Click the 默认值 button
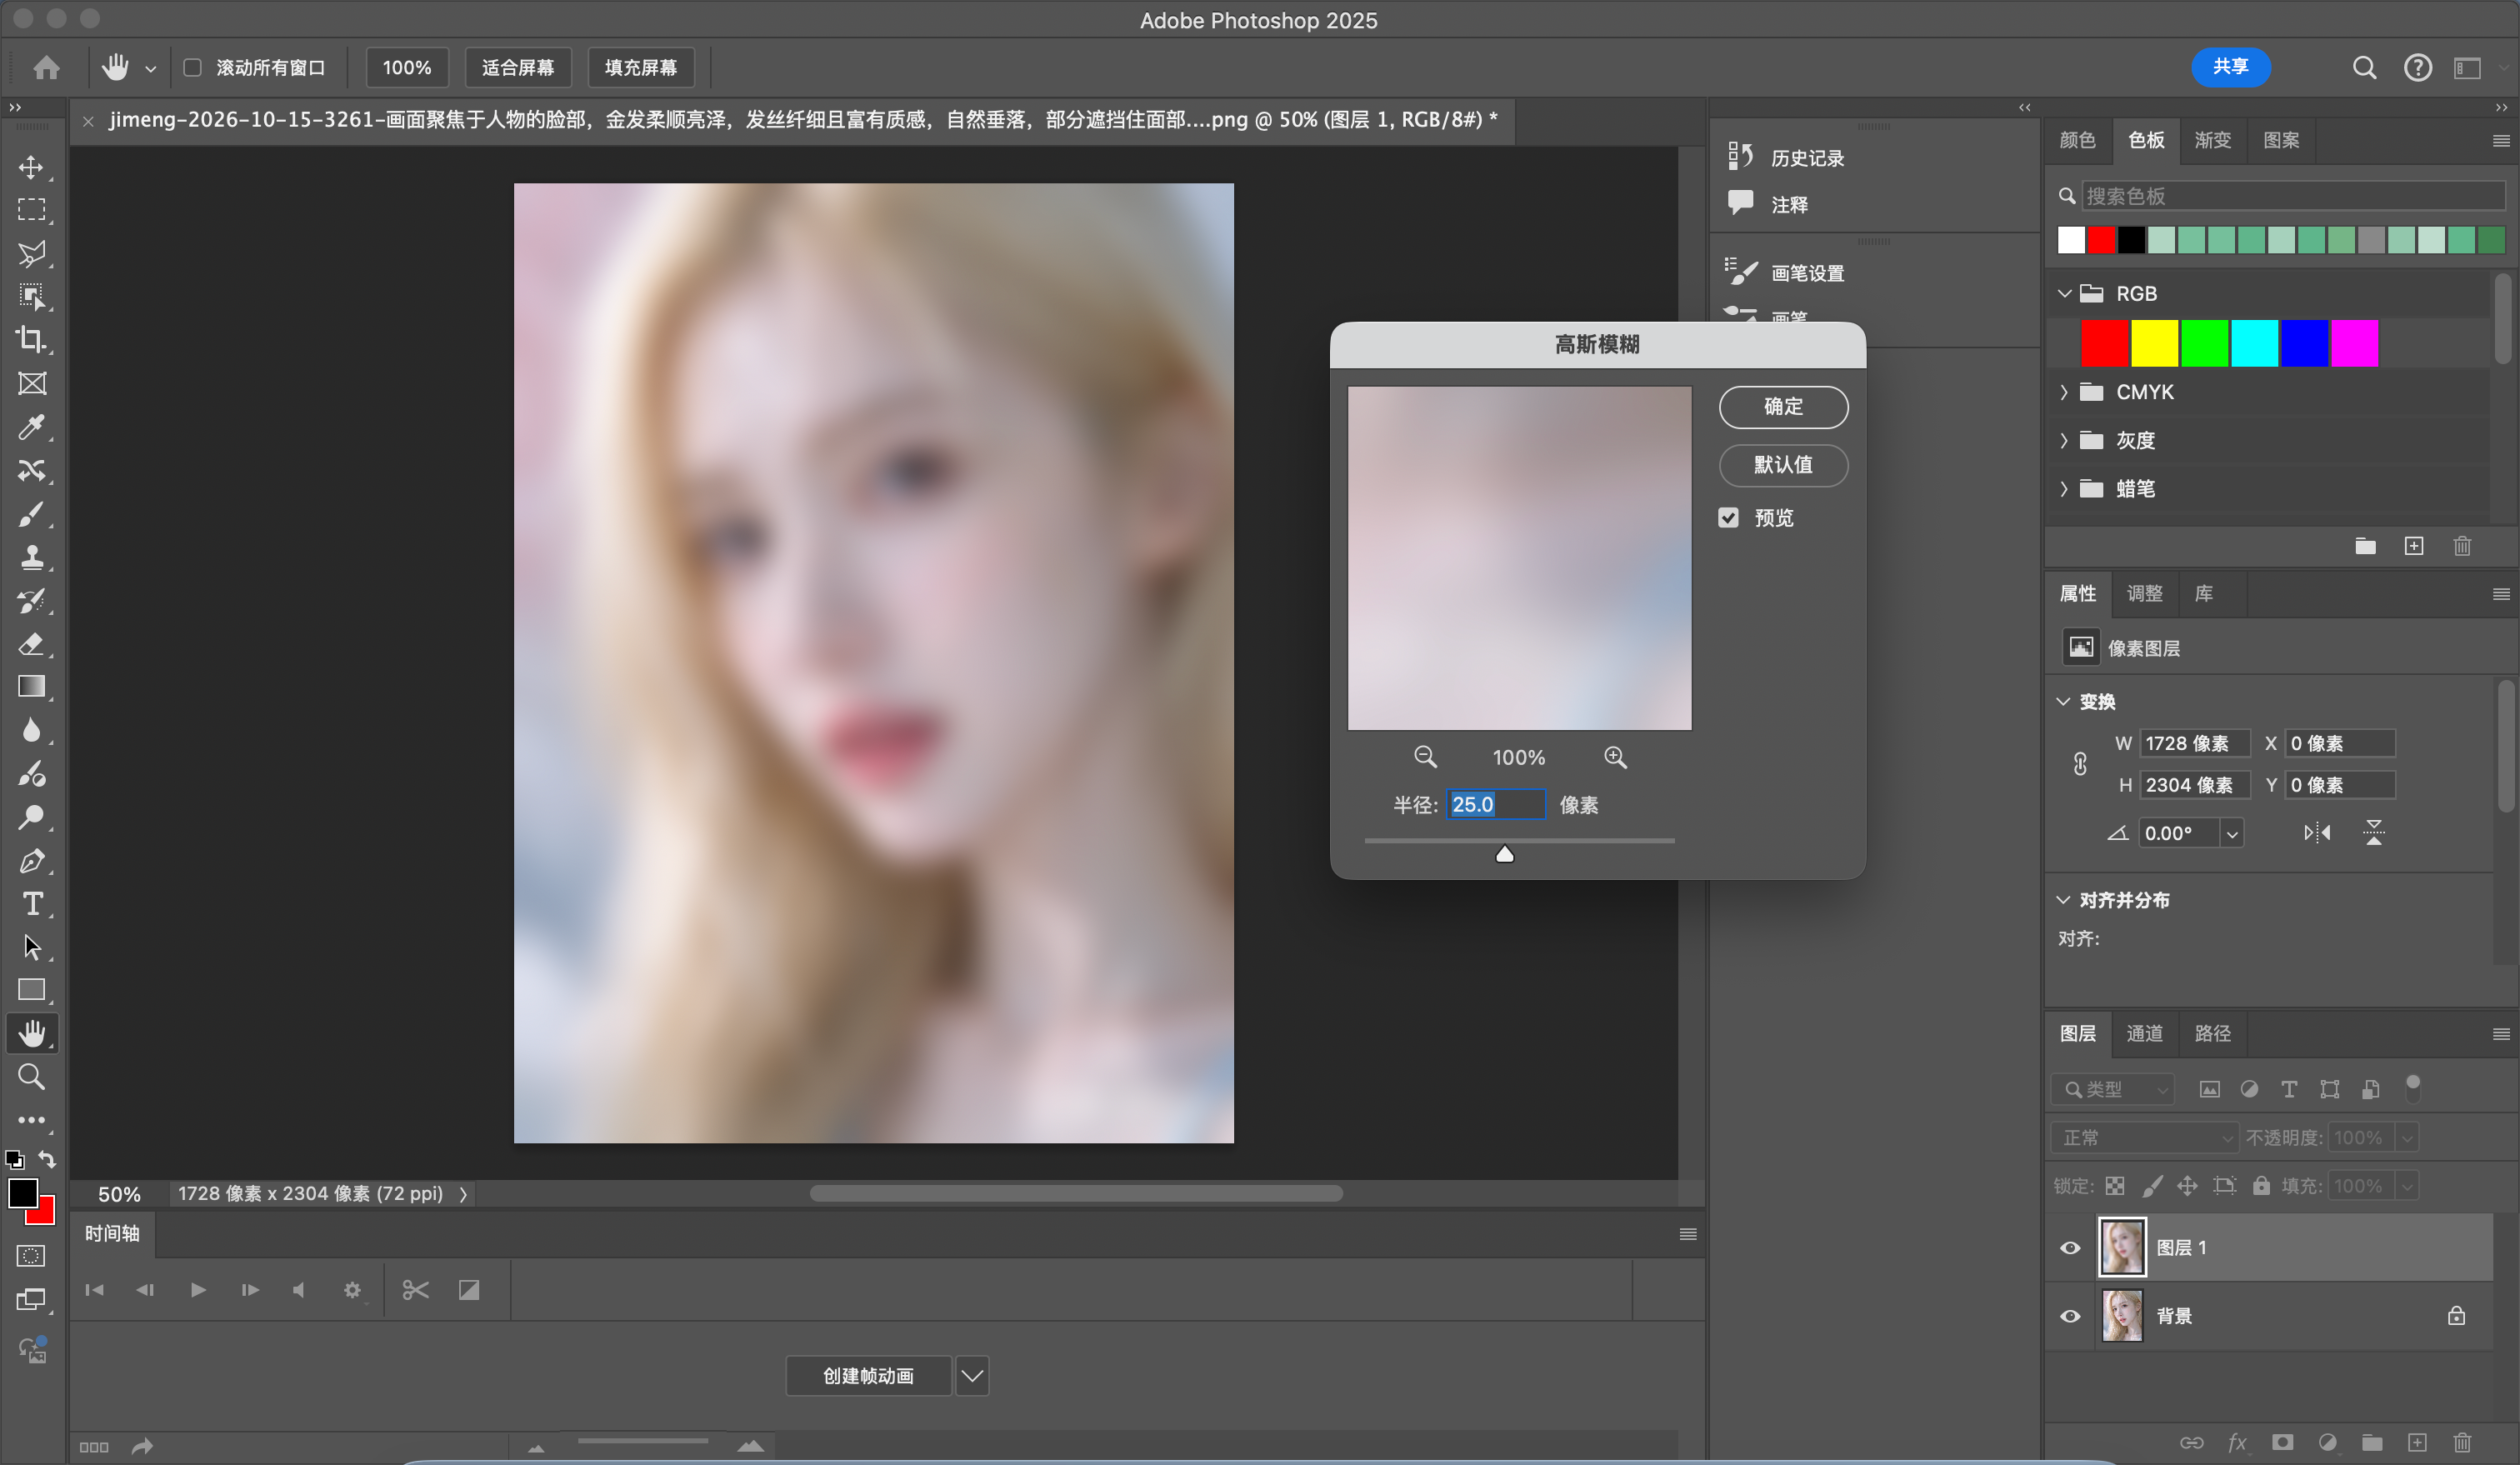2520x1465 pixels. coord(1783,465)
